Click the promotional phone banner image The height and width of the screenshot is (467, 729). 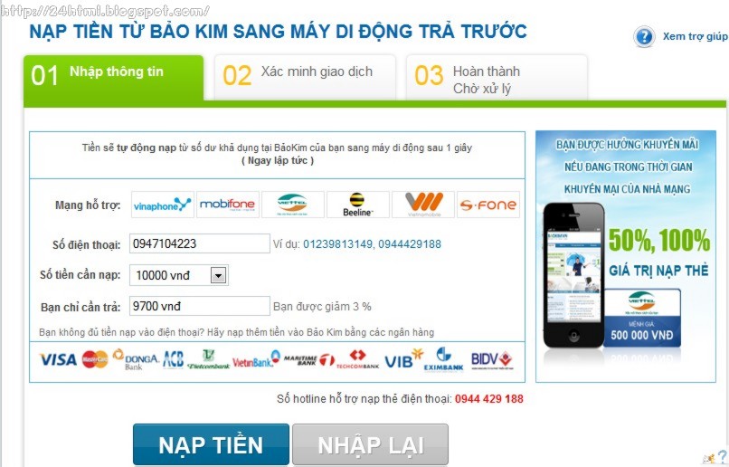coord(626,256)
